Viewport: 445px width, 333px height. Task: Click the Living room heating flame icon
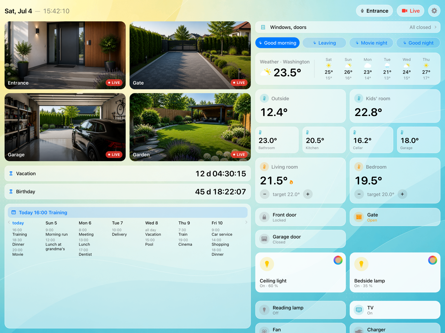coord(291,182)
